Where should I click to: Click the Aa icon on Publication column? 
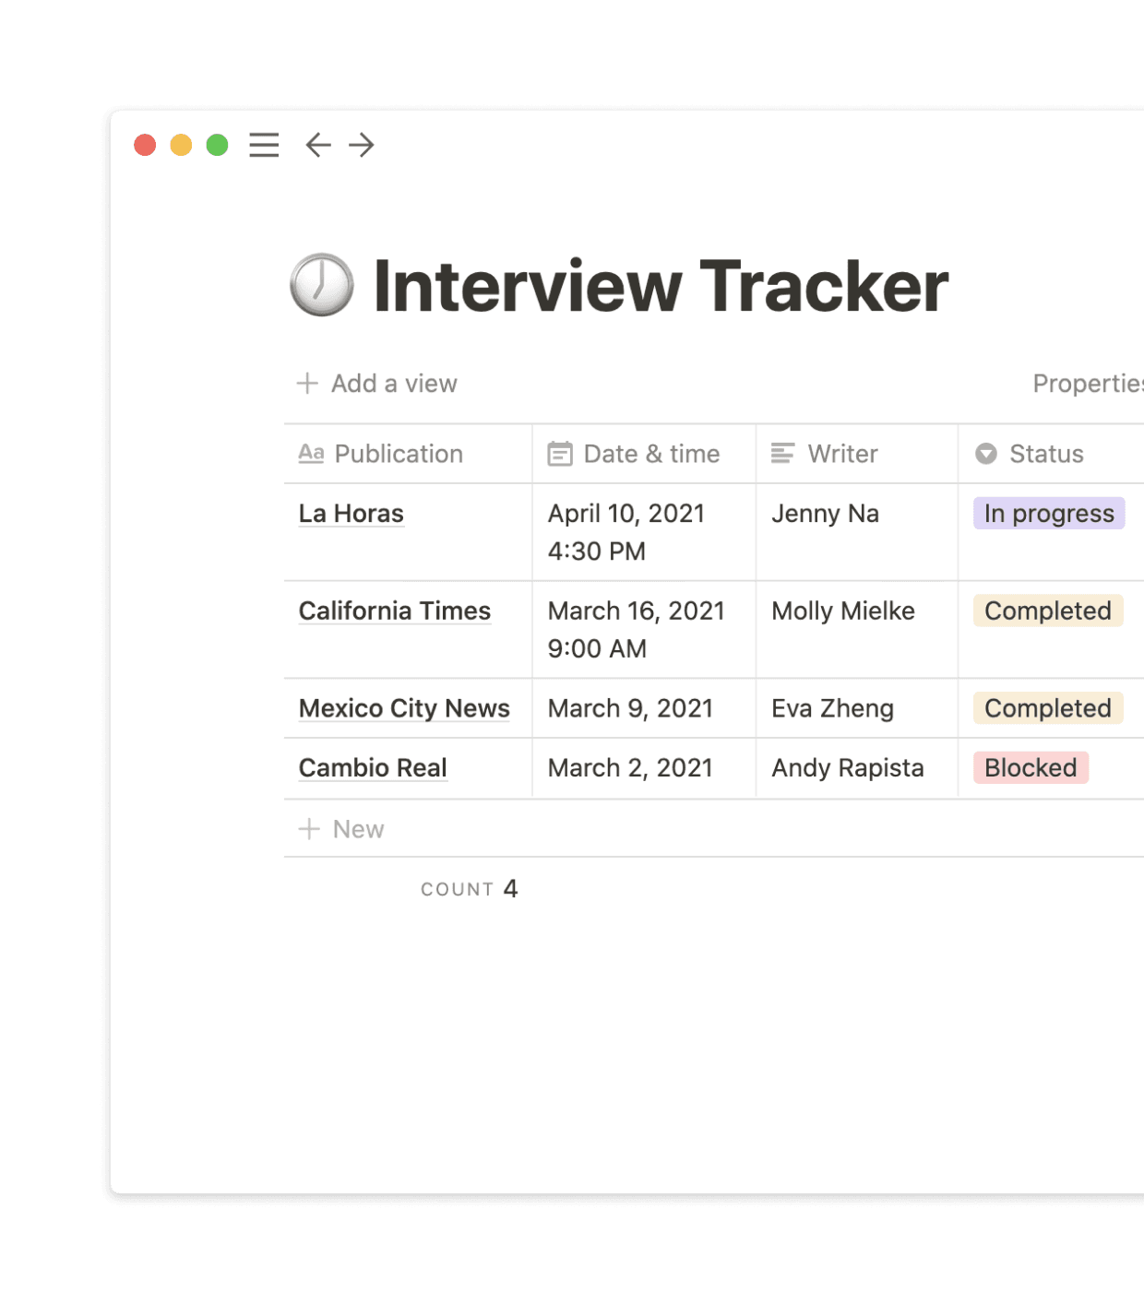pyautogui.click(x=312, y=454)
